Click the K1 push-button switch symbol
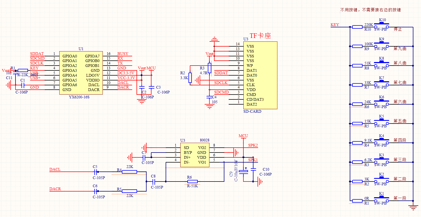This screenshot has width=421, height=217. 381,199
